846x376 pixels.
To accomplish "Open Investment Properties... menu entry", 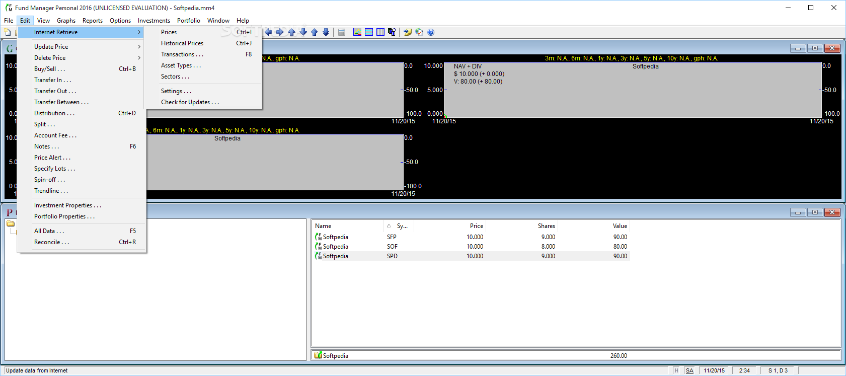I will (82, 205).
